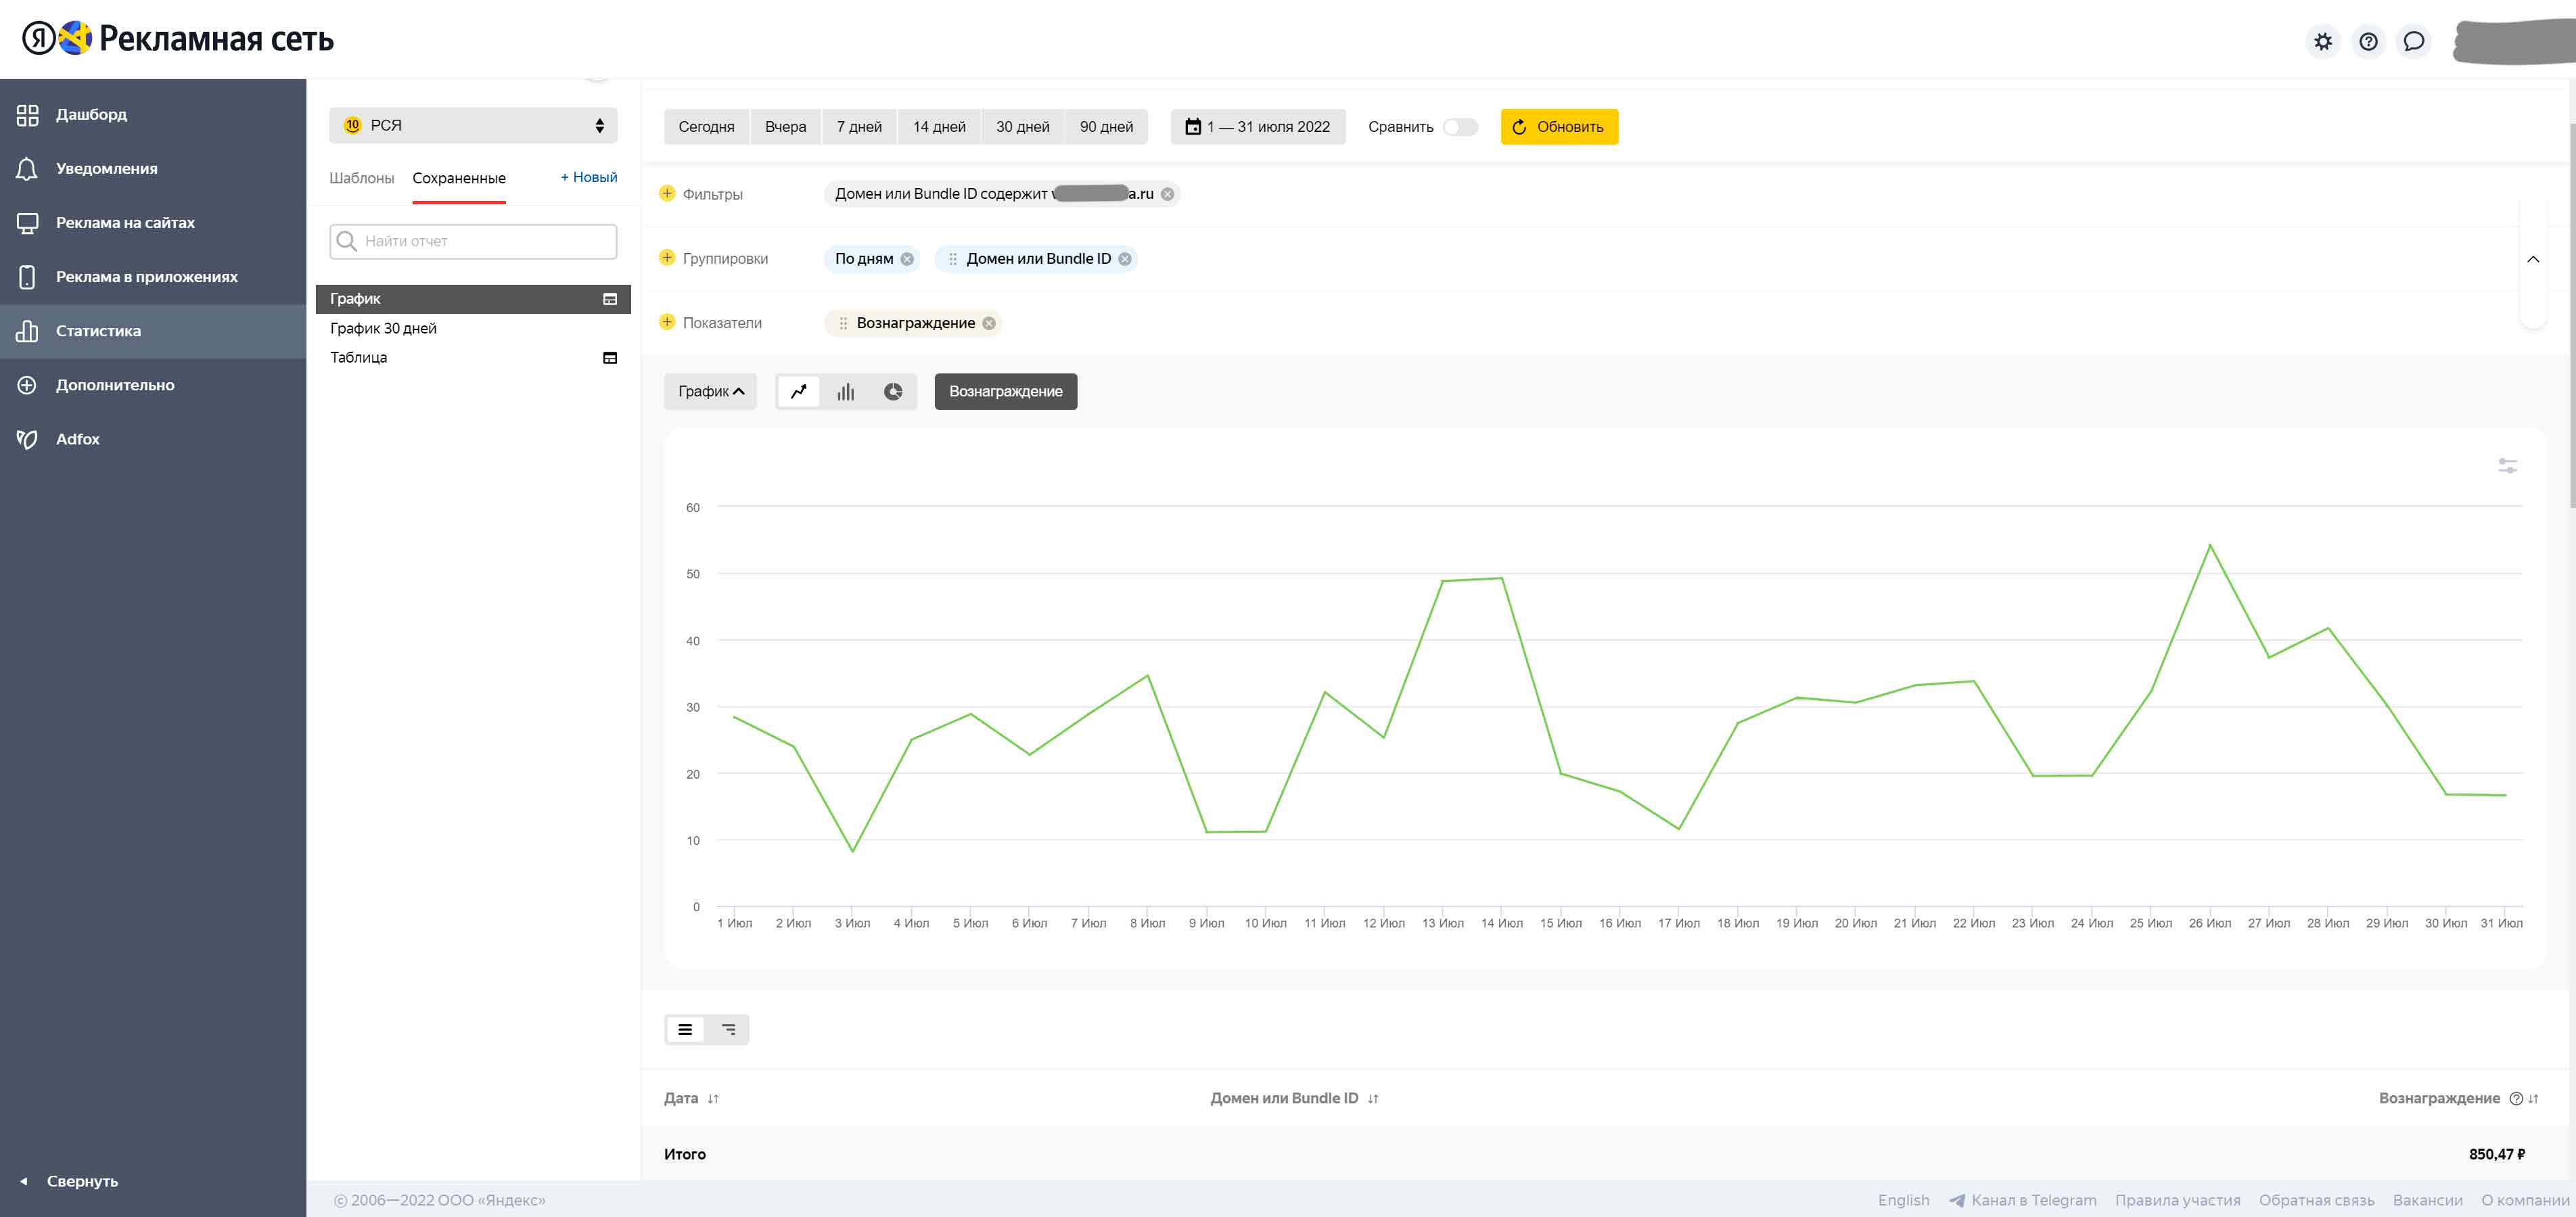The image size is (2576, 1217).
Task: Switch chart to bar chart view
Action: (846, 392)
